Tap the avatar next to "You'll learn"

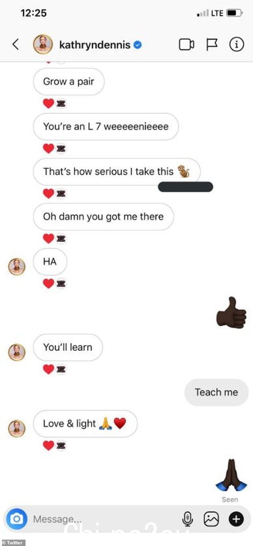point(17,352)
